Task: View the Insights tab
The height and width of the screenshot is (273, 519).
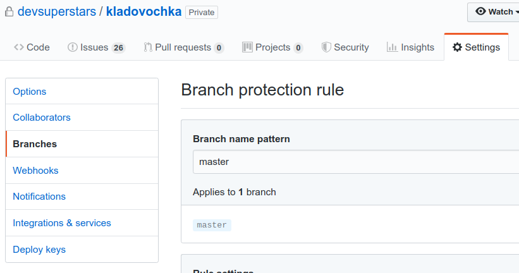Action: 410,47
